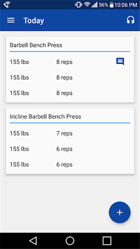The width and height of the screenshot is (140, 249).
Task: Open the comment note on first set
Action: pos(120,62)
